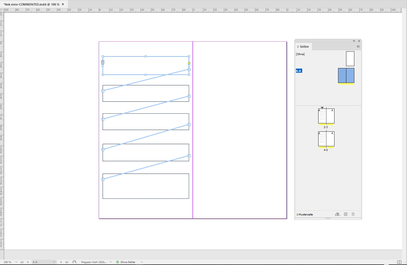This screenshot has width=407, height=265.
Task: Select the third text frame on the page
Action: (146, 122)
